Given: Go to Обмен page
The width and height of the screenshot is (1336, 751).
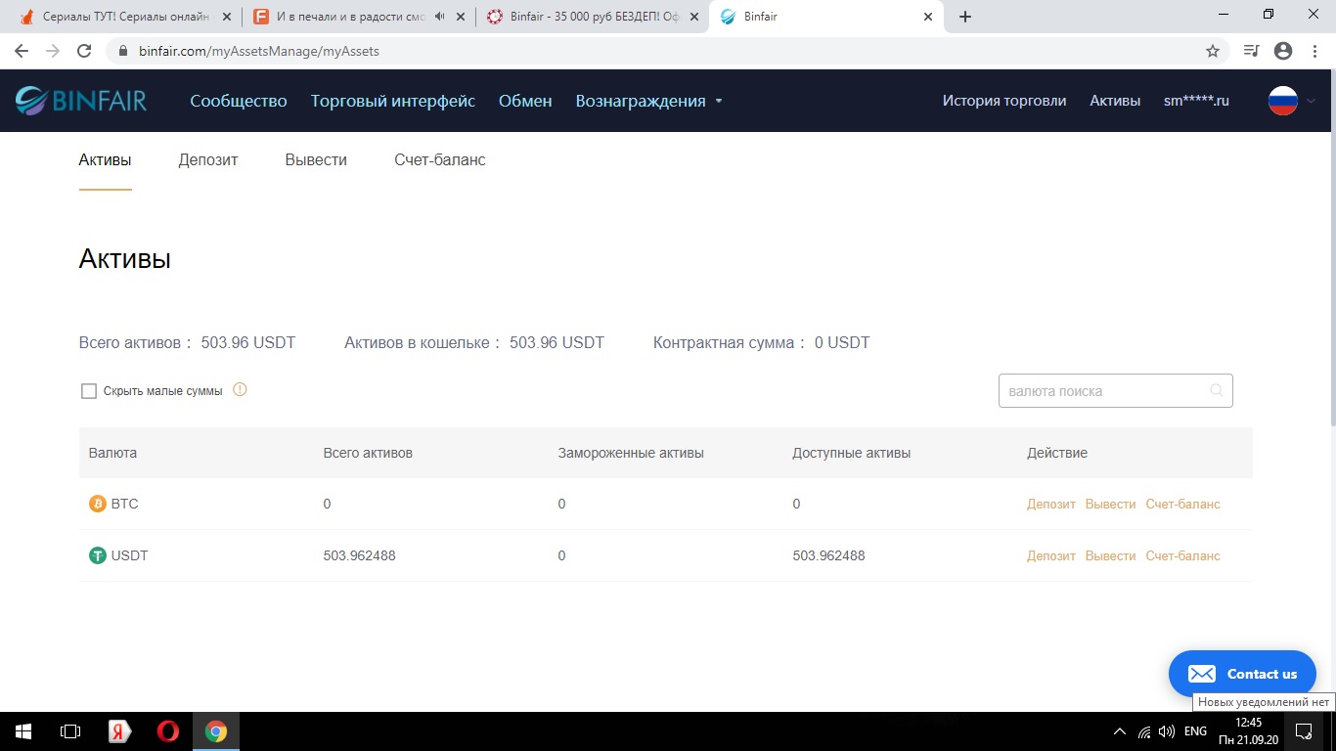Looking at the screenshot, I should click(525, 101).
